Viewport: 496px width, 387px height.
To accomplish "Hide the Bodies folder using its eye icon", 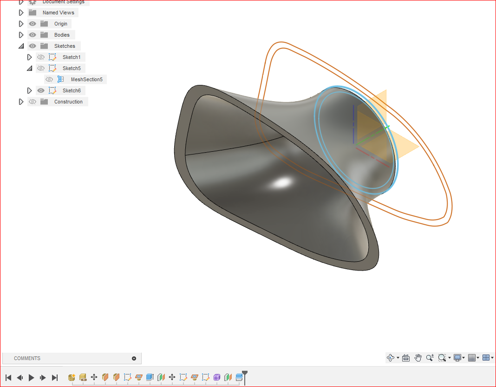I will (32, 34).
